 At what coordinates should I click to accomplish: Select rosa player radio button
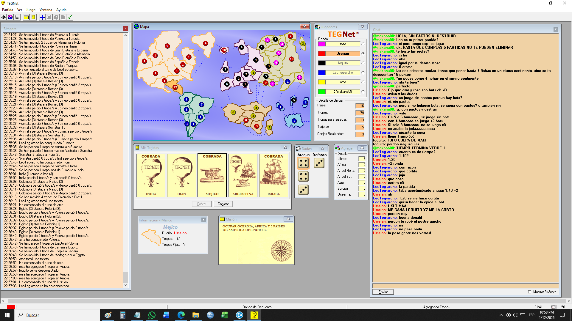pos(363,44)
